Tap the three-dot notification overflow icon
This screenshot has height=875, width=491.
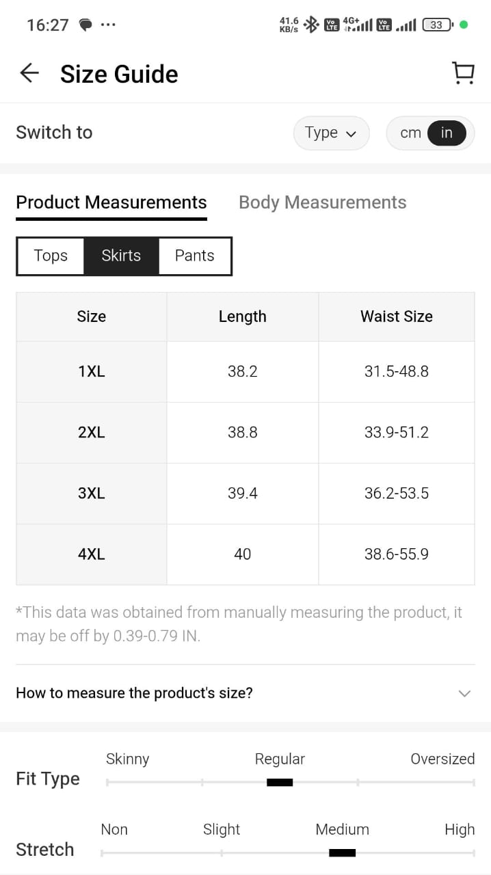(x=108, y=25)
